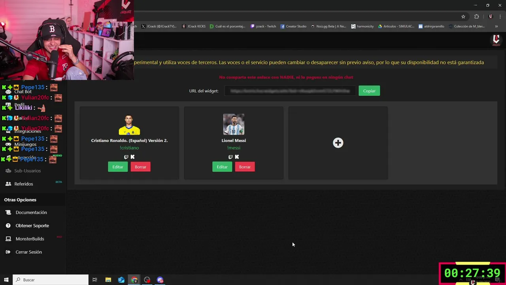Switch to Chrome in the taskbar
Image resolution: width=506 pixels, height=285 pixels.
(134, 280)
